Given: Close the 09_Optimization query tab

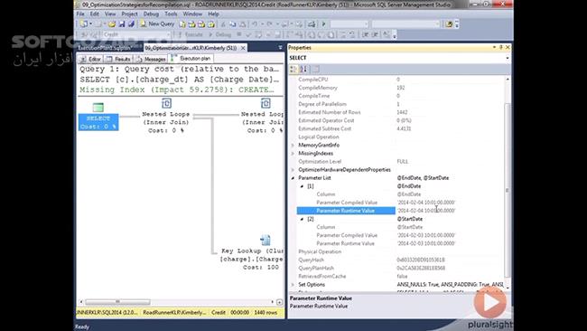Looking at the screenshot, I should [243, 48].
